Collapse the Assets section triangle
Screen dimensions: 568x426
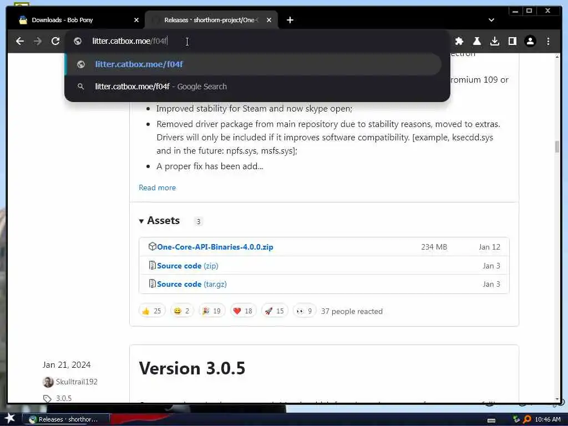point(141,221)
